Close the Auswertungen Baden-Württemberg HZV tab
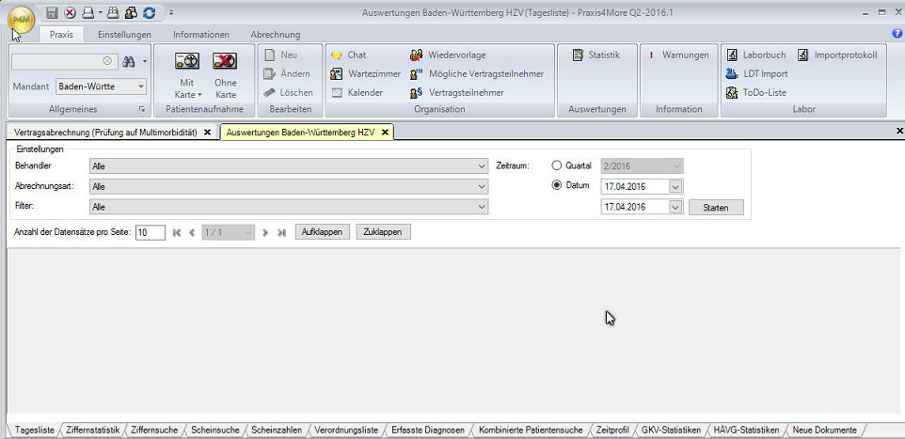Screen dimensions: 905x439 click(385, 133)
